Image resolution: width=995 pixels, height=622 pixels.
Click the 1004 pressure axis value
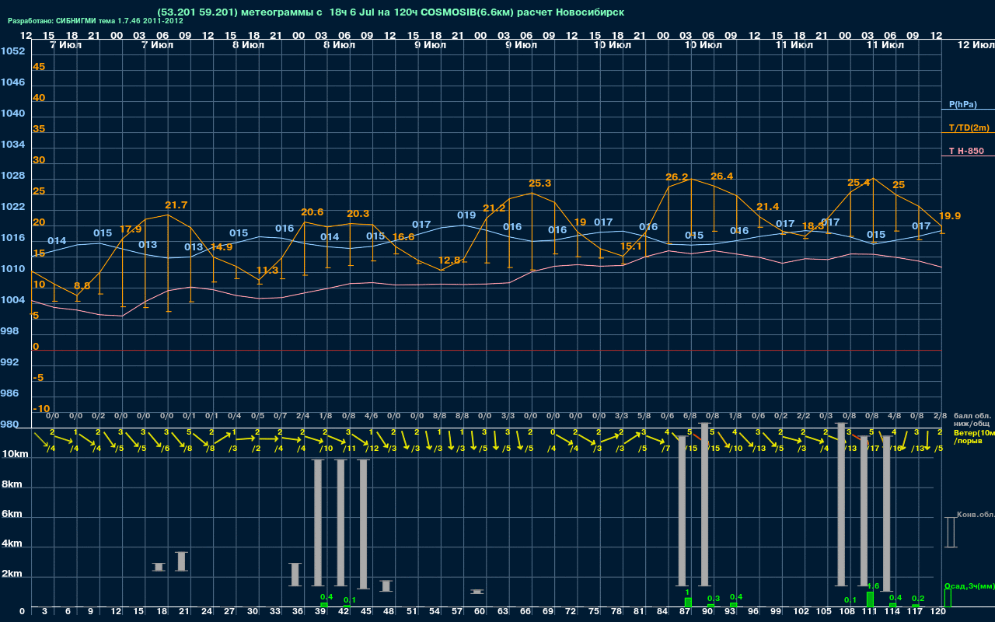12,300
